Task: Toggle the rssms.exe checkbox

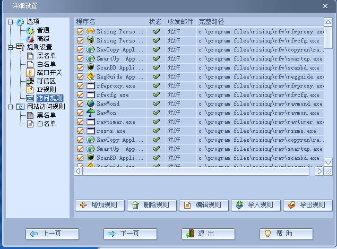Action: 80,131
